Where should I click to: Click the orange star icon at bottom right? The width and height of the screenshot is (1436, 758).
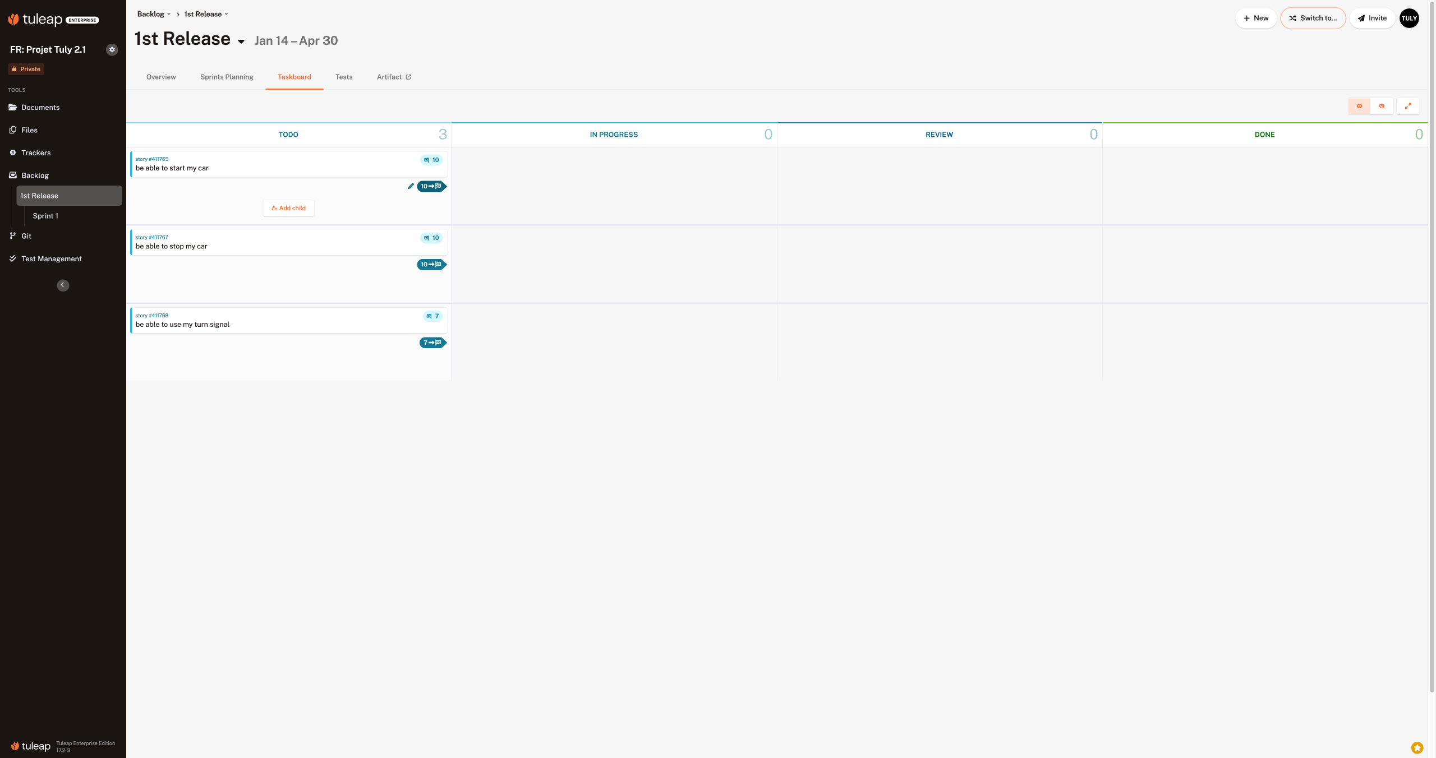click(x=1417, y=747)
